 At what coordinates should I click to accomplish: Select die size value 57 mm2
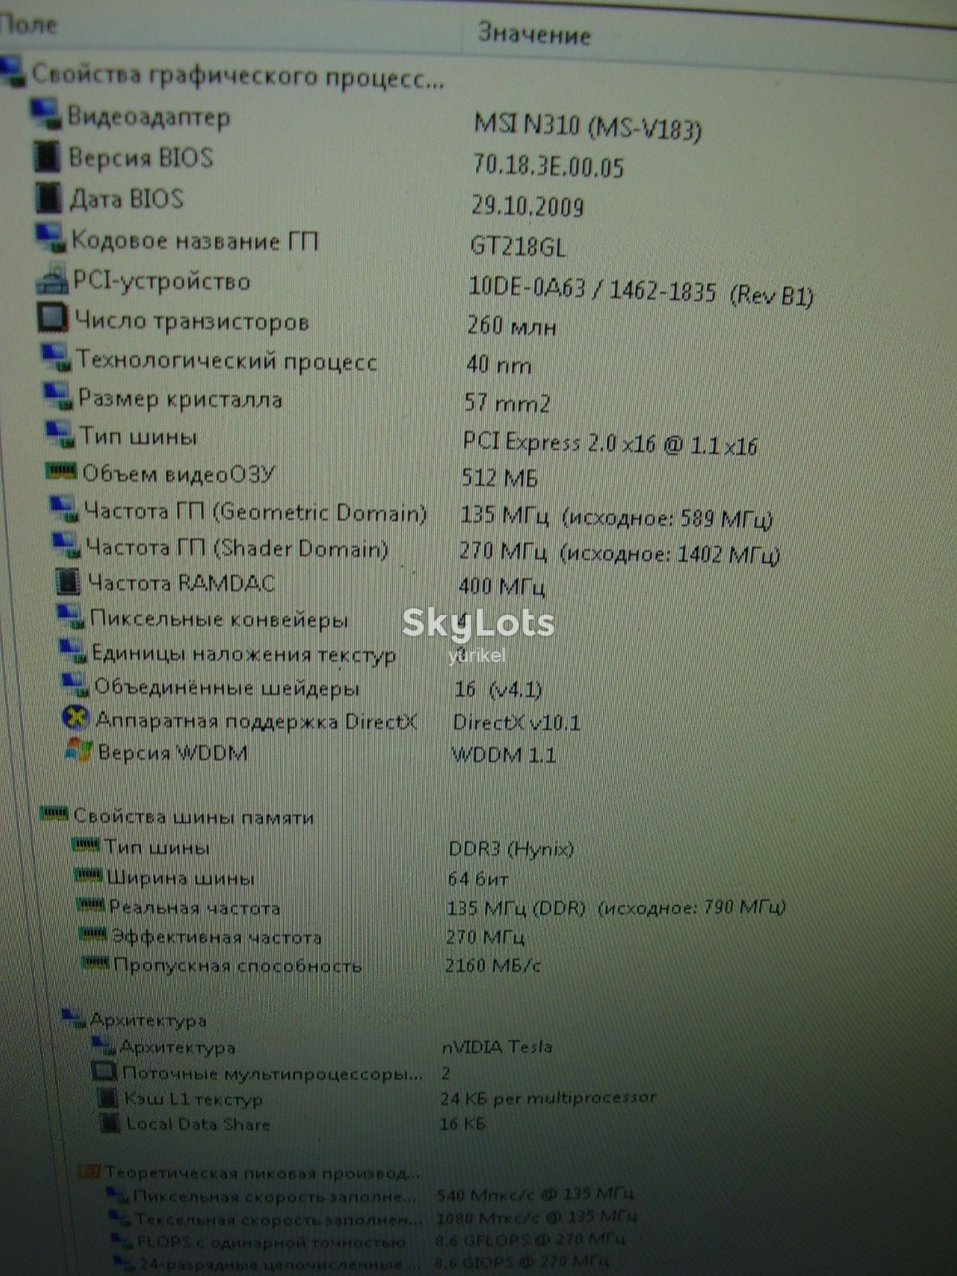tap(507, 403)
